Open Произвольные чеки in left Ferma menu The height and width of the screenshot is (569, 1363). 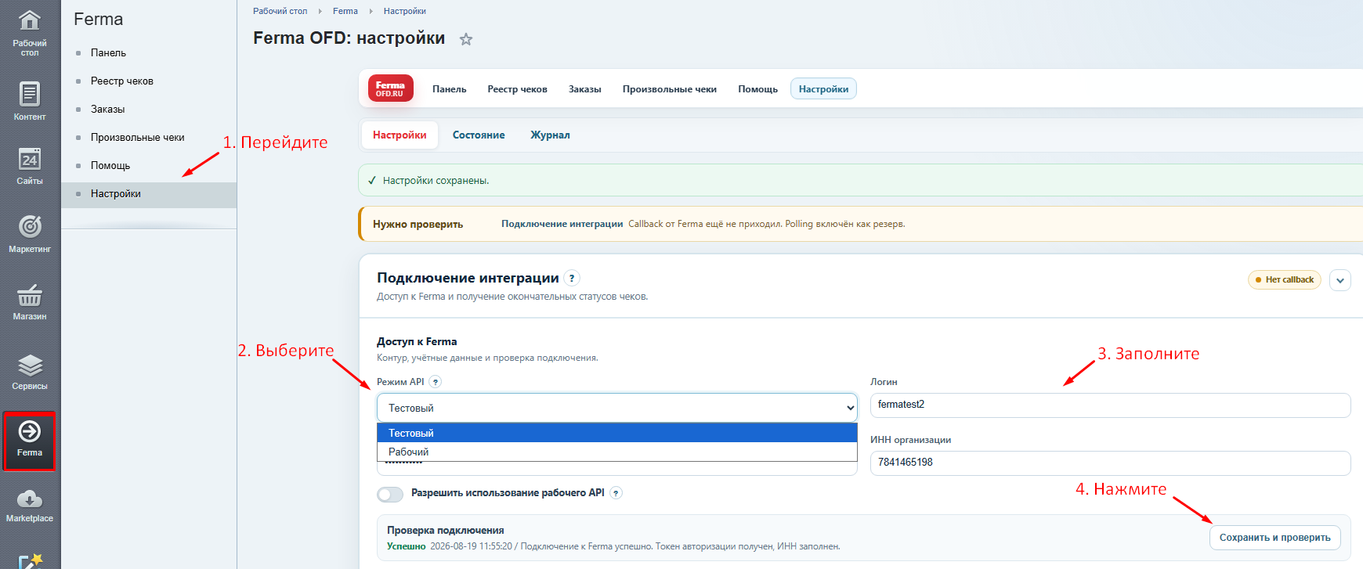pos(138,138)
